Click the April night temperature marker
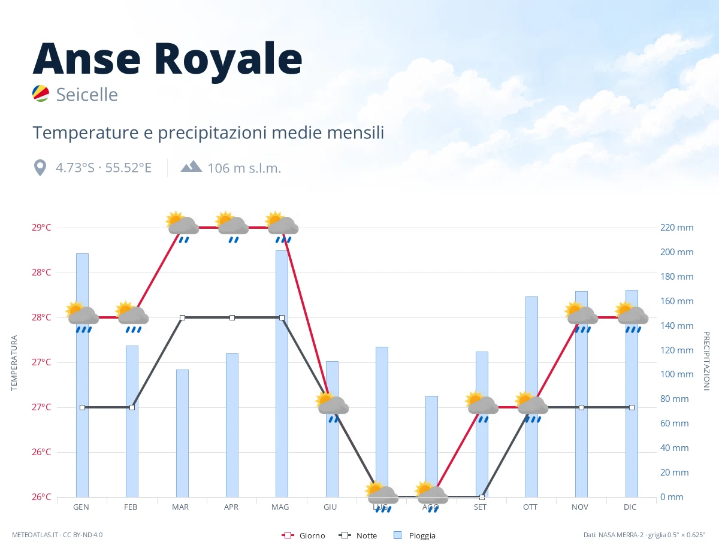Screen dimensions: 719x551 [232, 317]
